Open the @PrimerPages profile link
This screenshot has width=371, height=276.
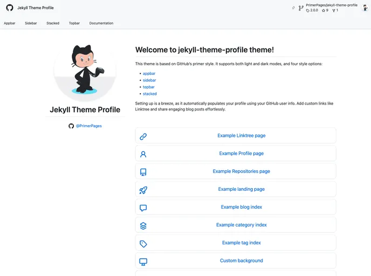(89, 126)
